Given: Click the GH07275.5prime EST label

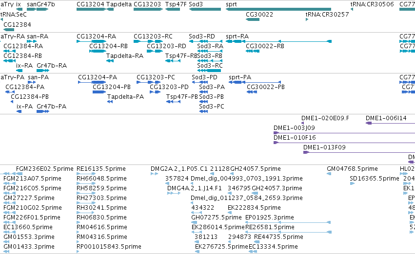Looking at the screenshot, I should [217, 218].
